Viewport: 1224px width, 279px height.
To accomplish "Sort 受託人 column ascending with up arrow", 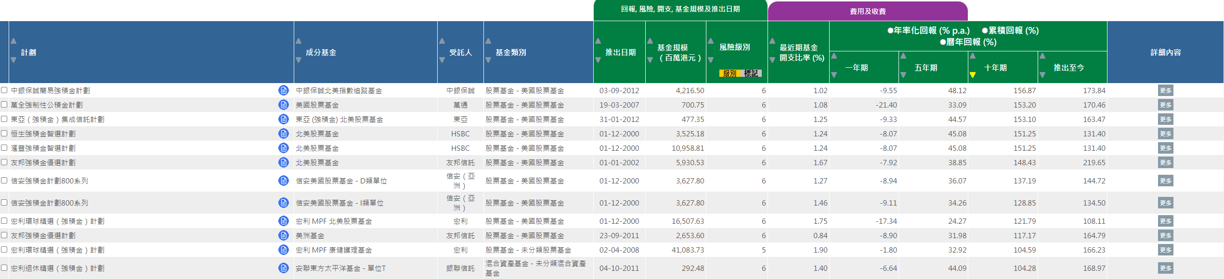I will [x=442, y=41].
